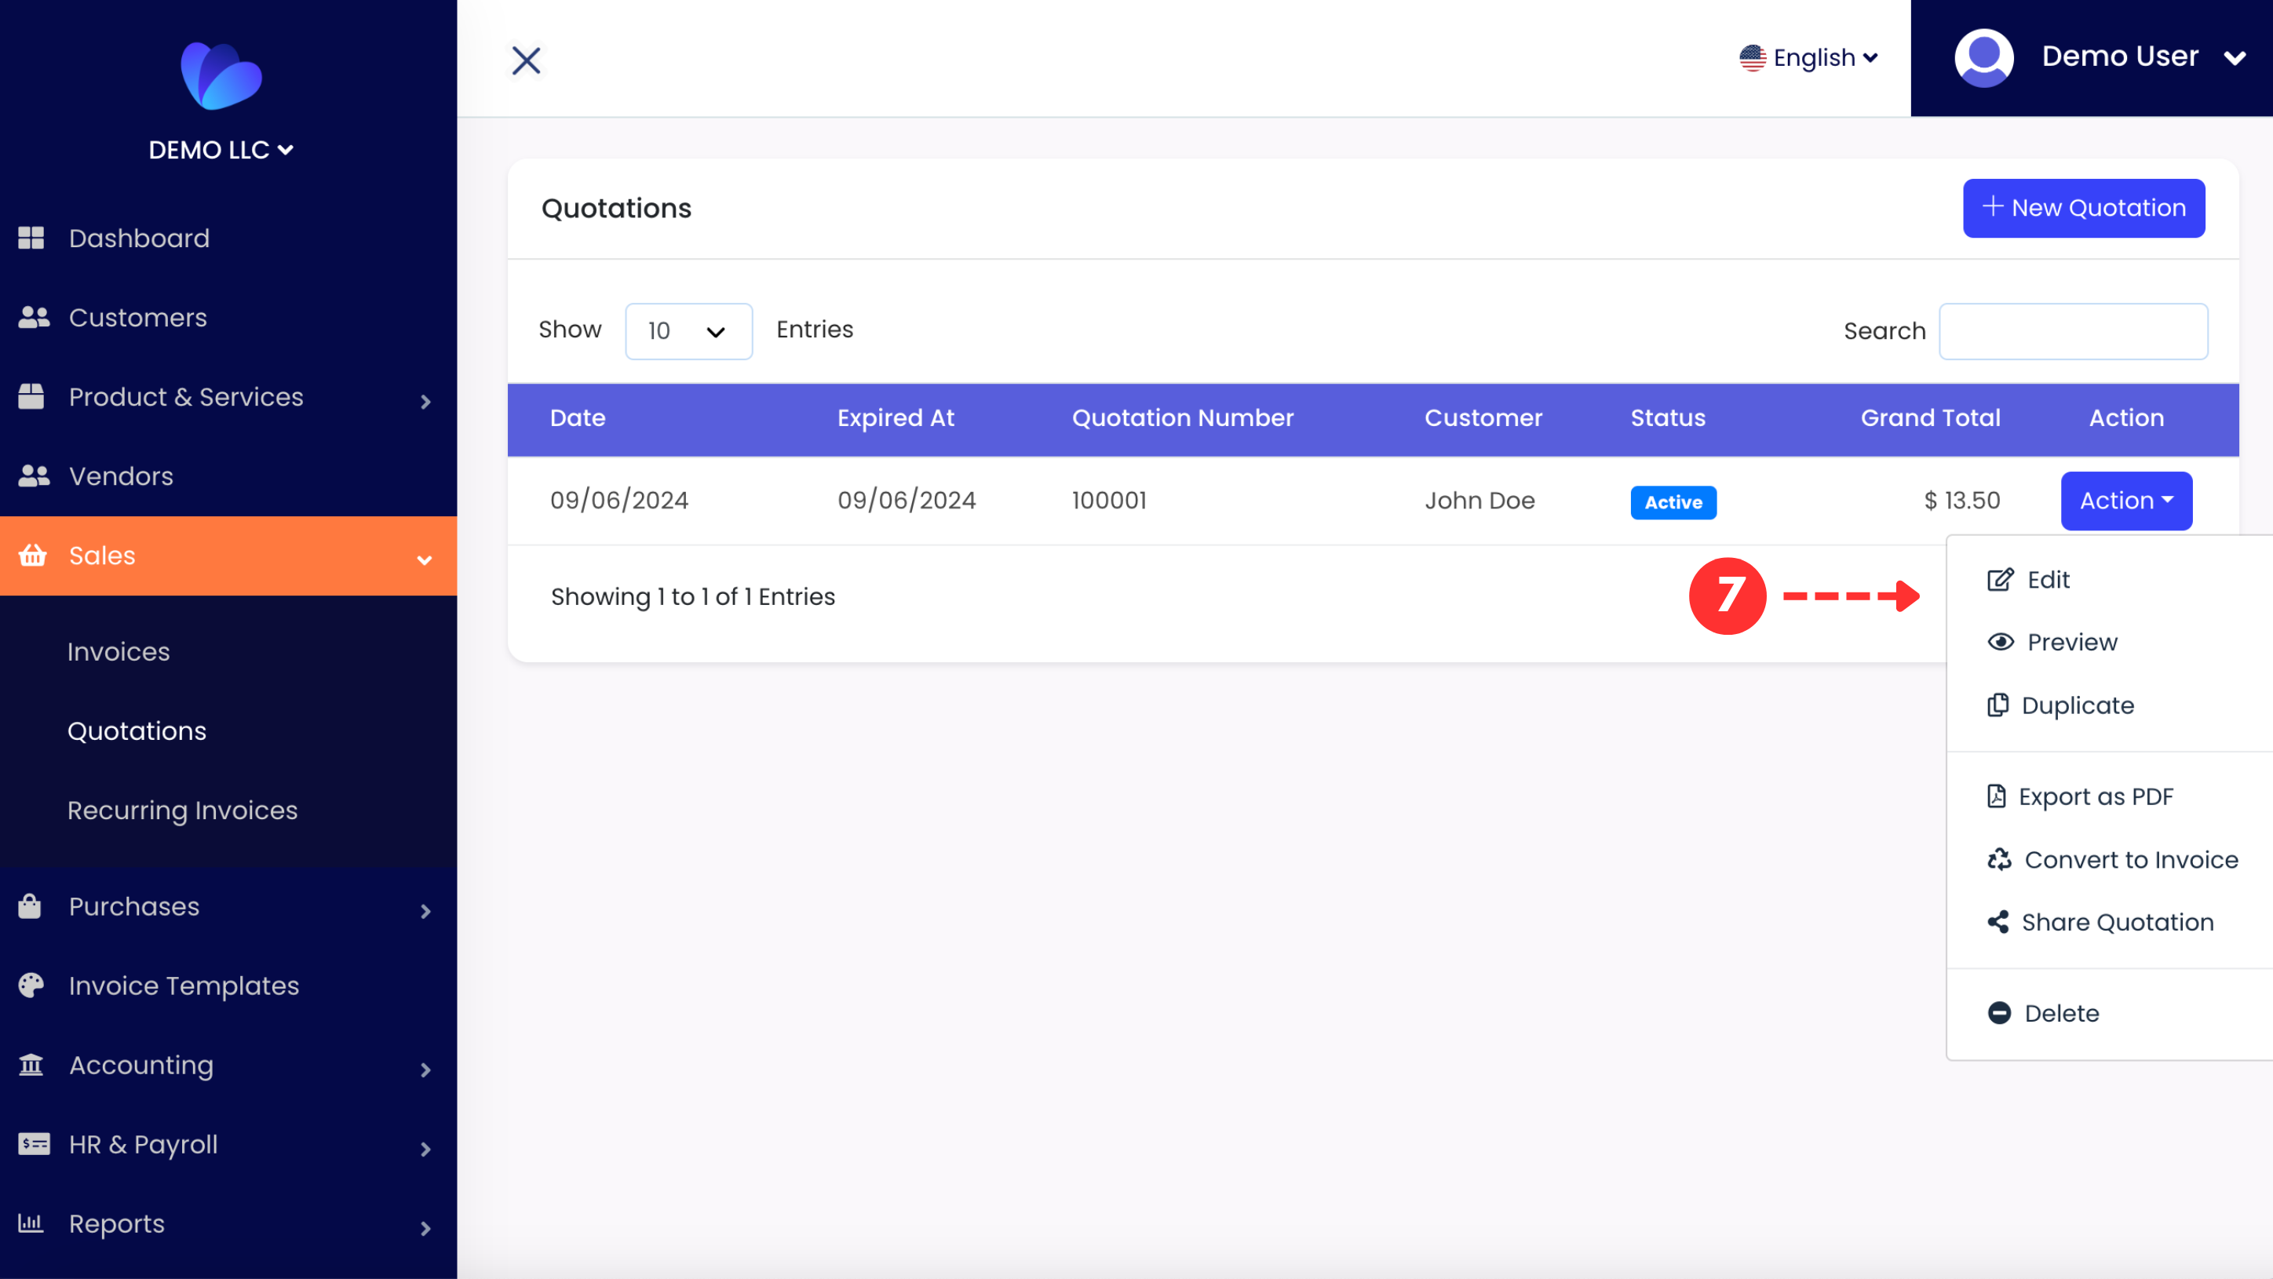Open Recurring Invoices under Sales
This screenshot has height=1279, width=2273.
click(x=183, y=811)
